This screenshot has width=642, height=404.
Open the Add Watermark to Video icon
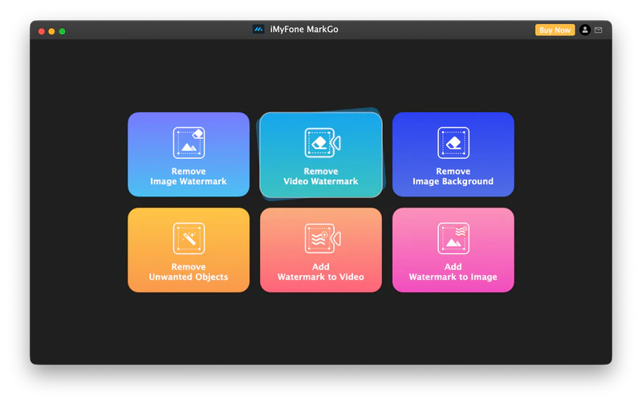click(321, 239)
